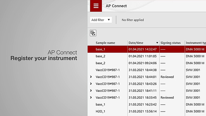Click the Sample name column header
Screen dimensions: 206x116
point(105,43)
